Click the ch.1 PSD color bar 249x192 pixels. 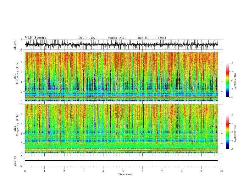[227, 80]
